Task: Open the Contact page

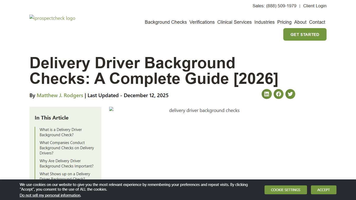Action: pos(317,22)
